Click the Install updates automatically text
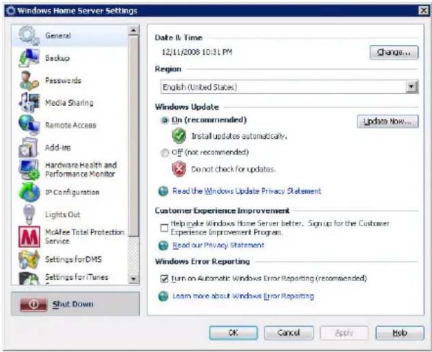 tap(239, 136)
